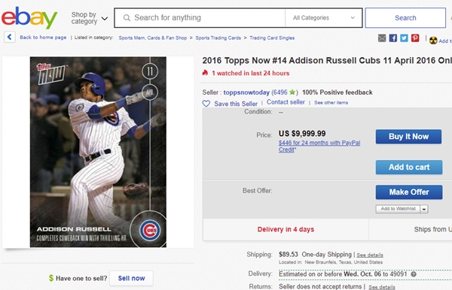Open Add to Watchlist dropdown arrow

point(423,209)
